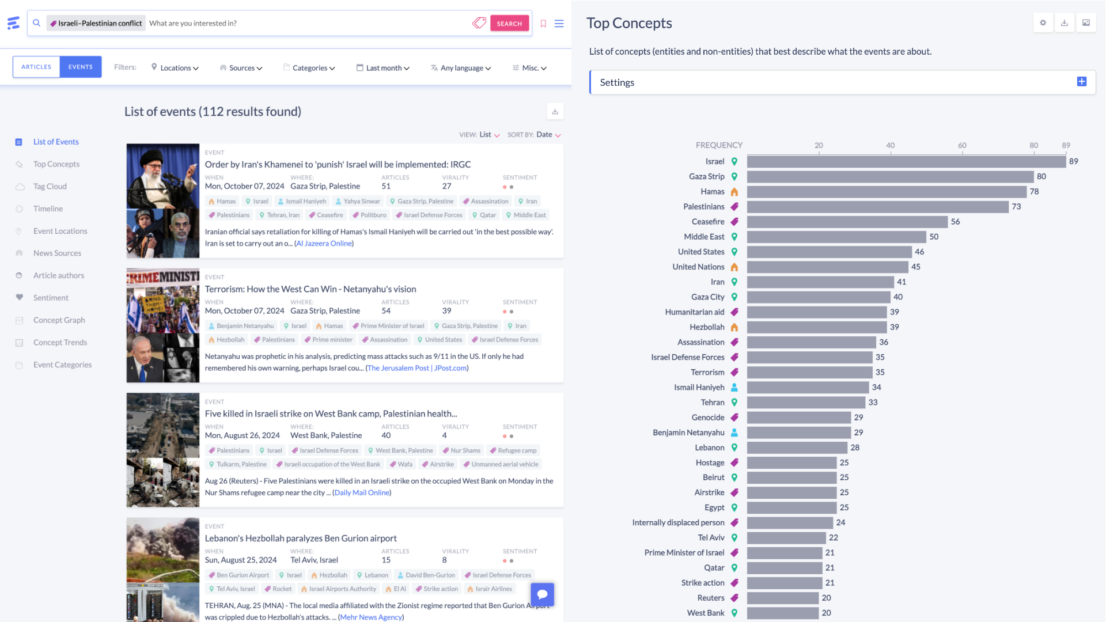The height and width of the screenshot is (622, 1106).
Task: Select Concept Graph sidebar item
Action: pyautogui.click(x=59, y=320)
